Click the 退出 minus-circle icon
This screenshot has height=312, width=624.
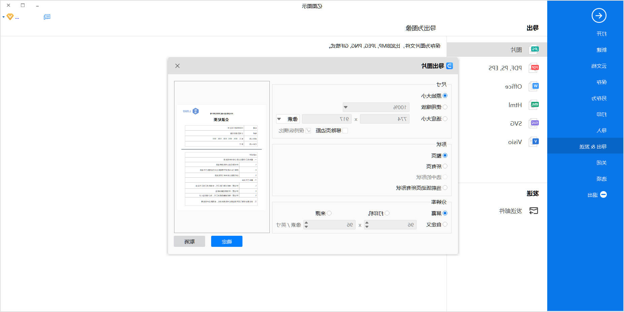[x=603, y=194]
